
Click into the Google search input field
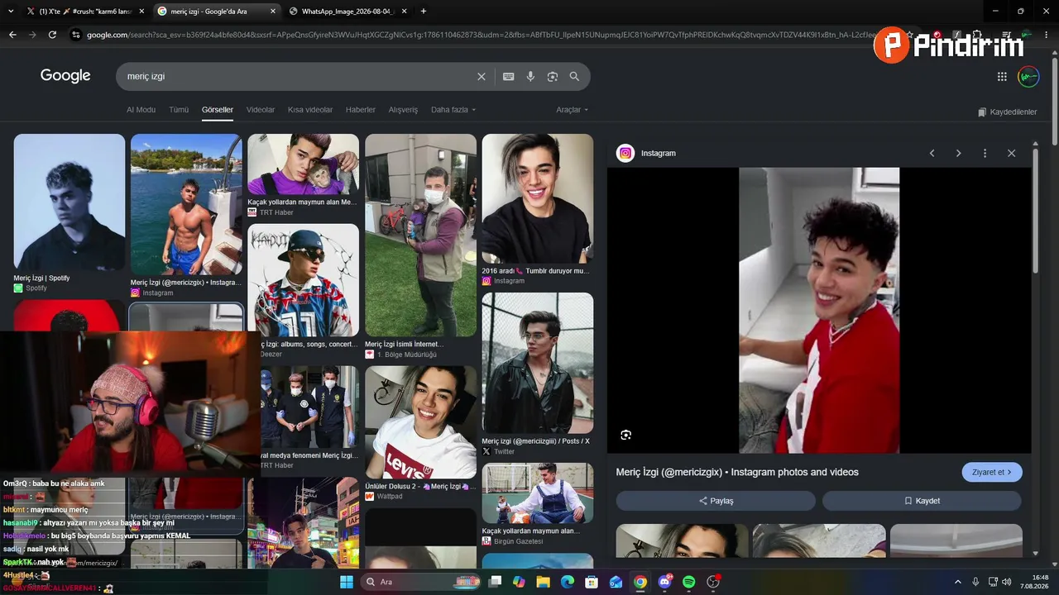[x=298, y=76]
